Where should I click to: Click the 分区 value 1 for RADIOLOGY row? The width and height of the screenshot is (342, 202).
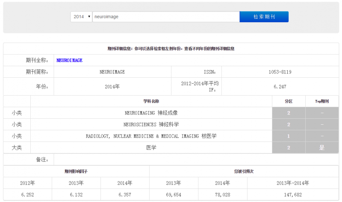click(289, 136)
